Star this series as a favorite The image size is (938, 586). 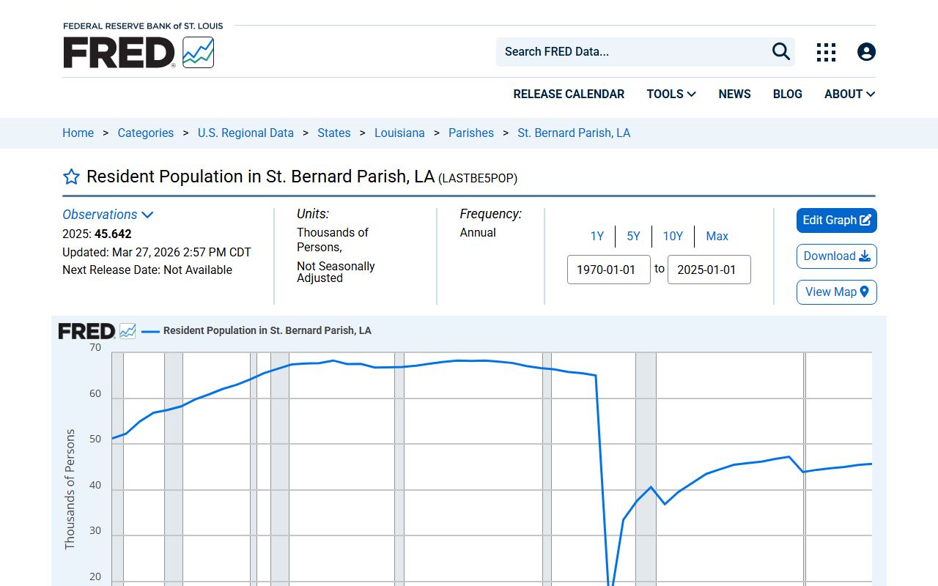(x=71, y=177)
